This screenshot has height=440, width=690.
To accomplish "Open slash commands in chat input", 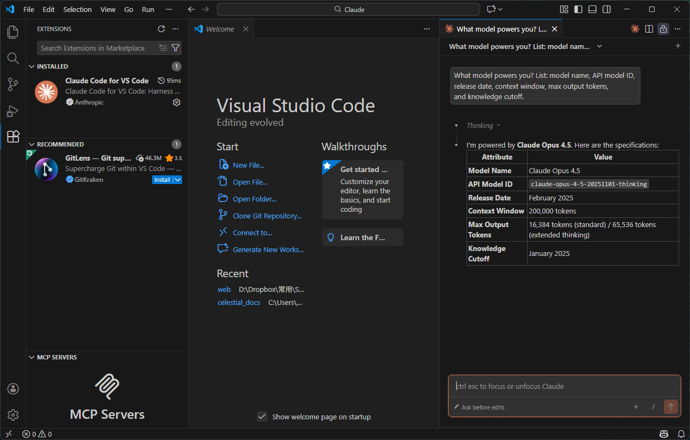I will (x=653, y=407).
